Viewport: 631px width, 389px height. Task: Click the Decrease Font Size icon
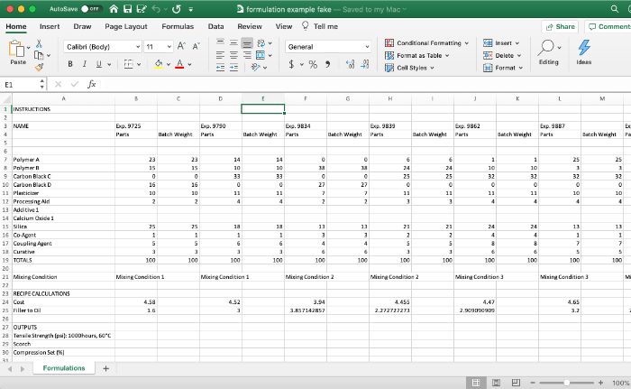(x=196, y=46)
